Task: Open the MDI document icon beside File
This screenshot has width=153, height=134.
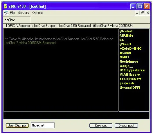Action: click(x=6, y=13)
